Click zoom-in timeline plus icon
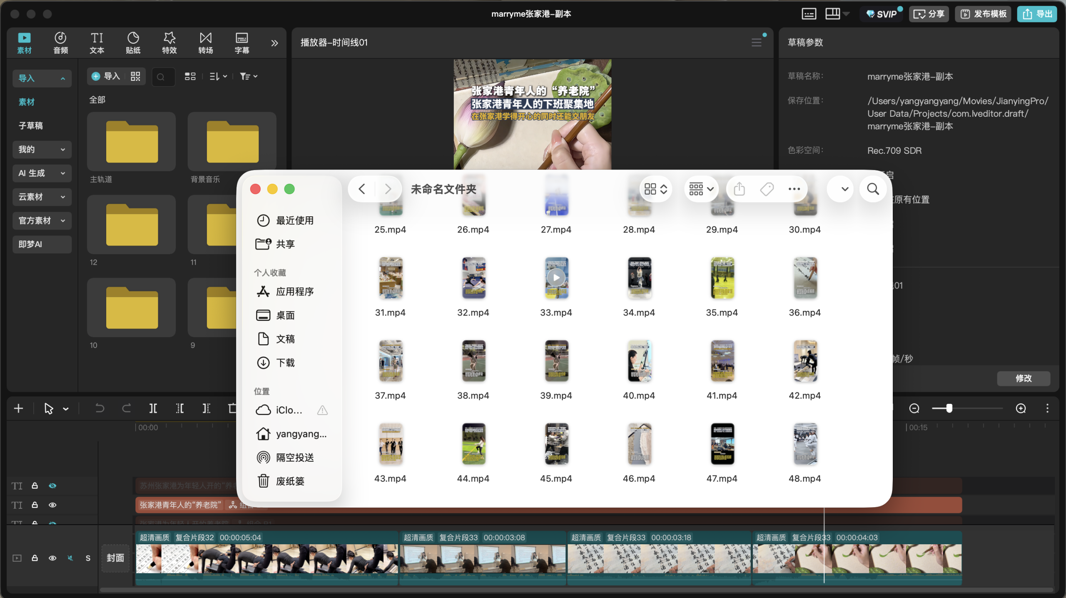The image size is (1066, 598). (1021, 408)
